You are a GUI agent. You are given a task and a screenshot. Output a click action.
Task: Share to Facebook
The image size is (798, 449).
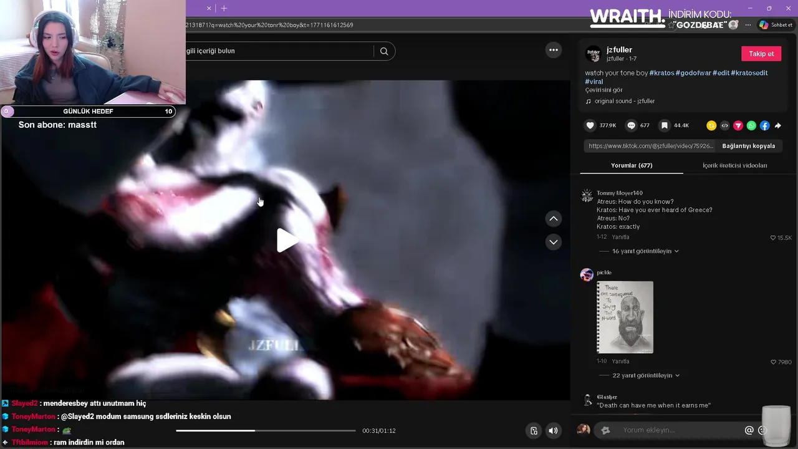click(x=764, y=125)
